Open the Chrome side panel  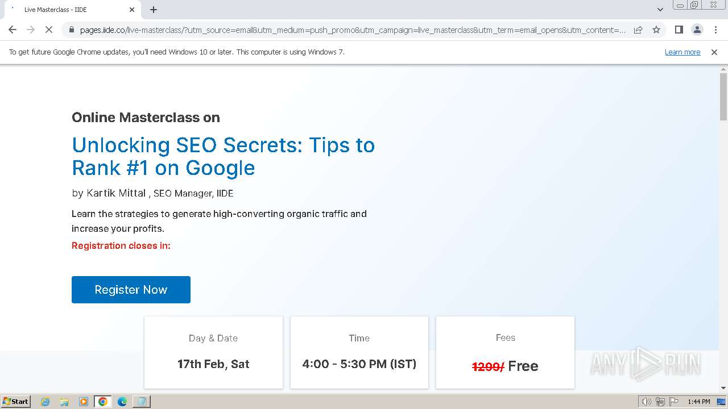pyautogui.click(x=679, y=30)
